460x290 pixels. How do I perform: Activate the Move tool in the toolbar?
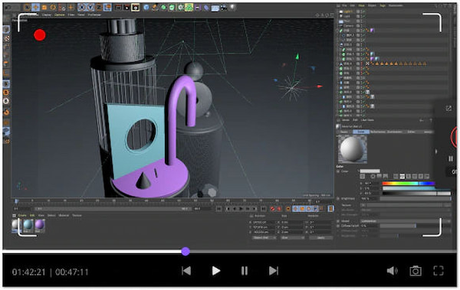coord(35,8)
